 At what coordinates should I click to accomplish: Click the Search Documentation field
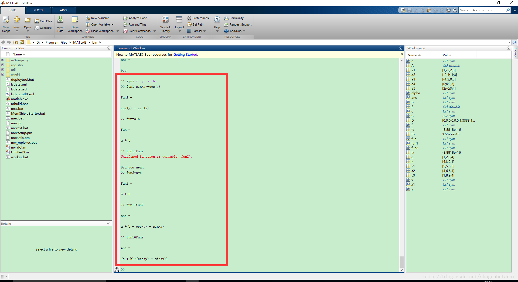pos(482,10)
